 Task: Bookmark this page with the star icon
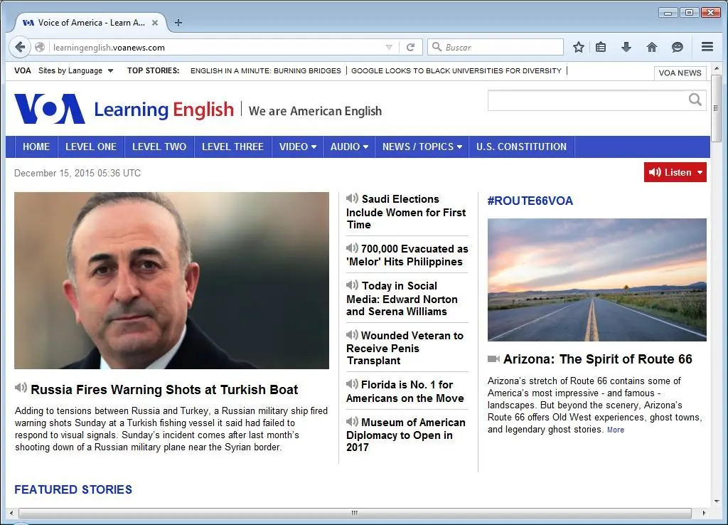(x=579, y=47)
